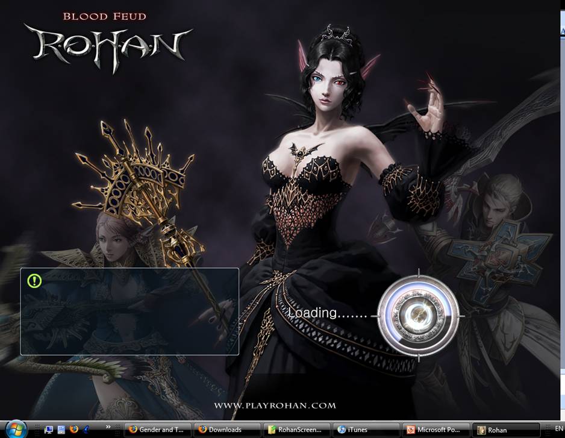The image size is (565, 438).
Task: Bring up the iTunes taskbar window
Action: [x=366, y=430]
